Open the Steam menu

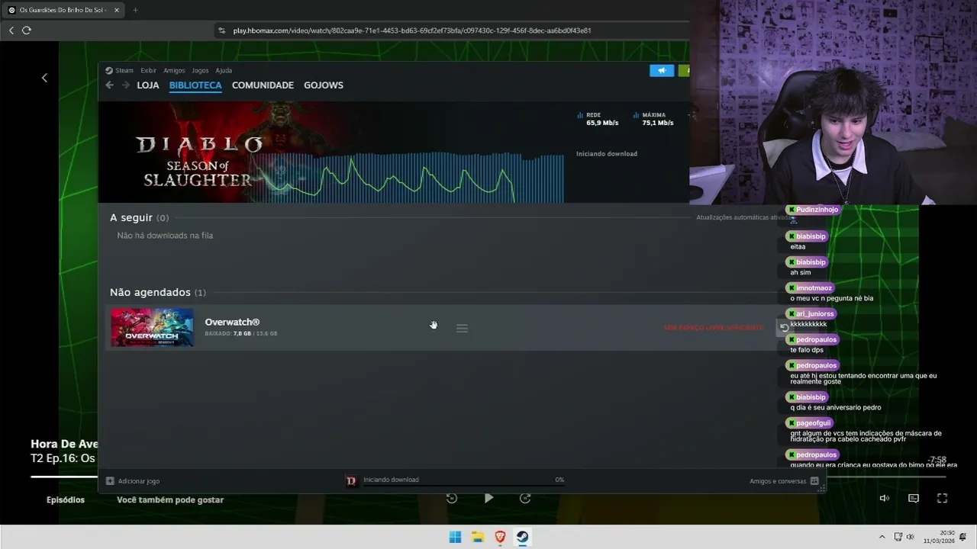click(124, 70)
